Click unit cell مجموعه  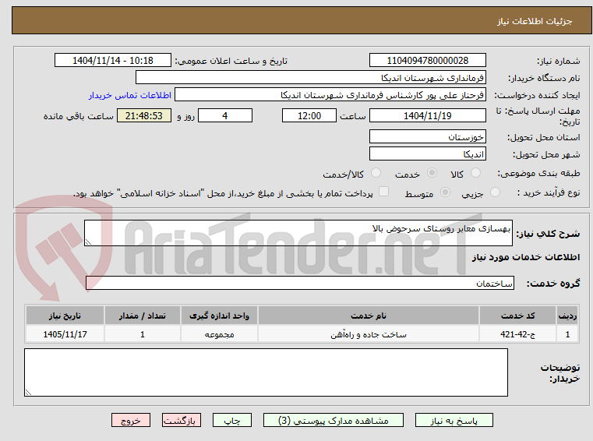click(x=219, y=334)
